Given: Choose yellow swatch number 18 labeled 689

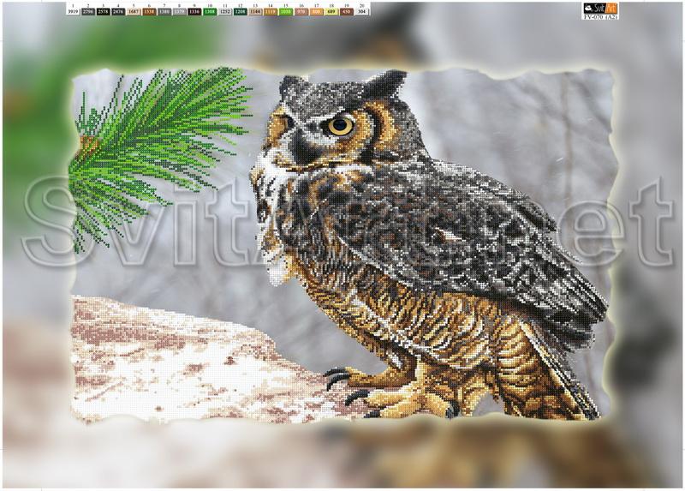Looking at the screenshot, I should pos(331,12).
